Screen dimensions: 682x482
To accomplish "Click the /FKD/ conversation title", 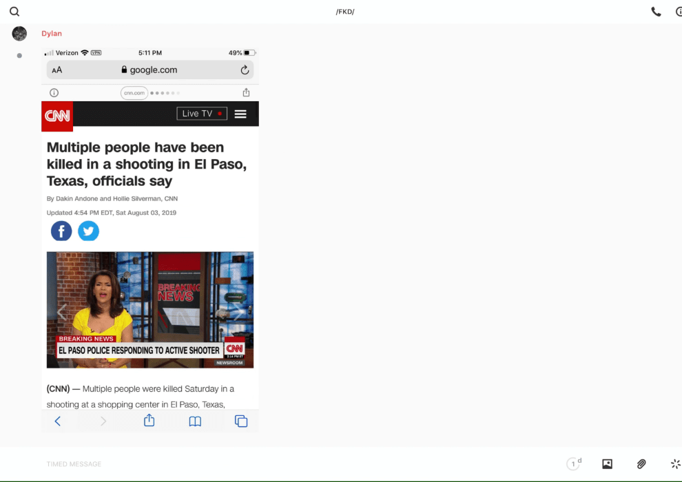I will tap(344, 12).
